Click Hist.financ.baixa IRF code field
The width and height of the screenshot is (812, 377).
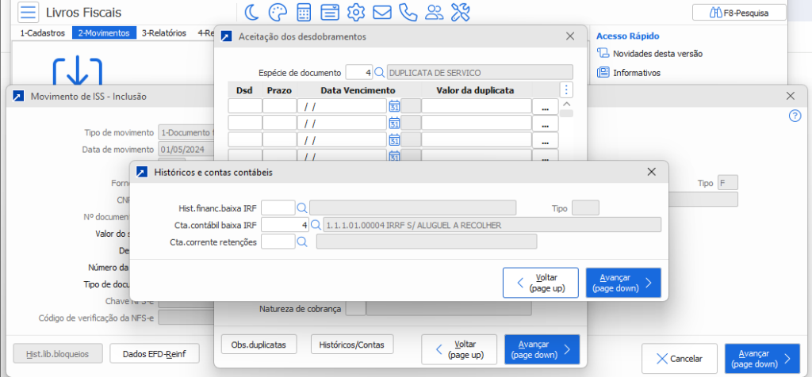278,208
